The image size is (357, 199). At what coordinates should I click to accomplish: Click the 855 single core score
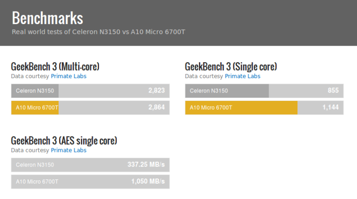[x=333, y=90]
